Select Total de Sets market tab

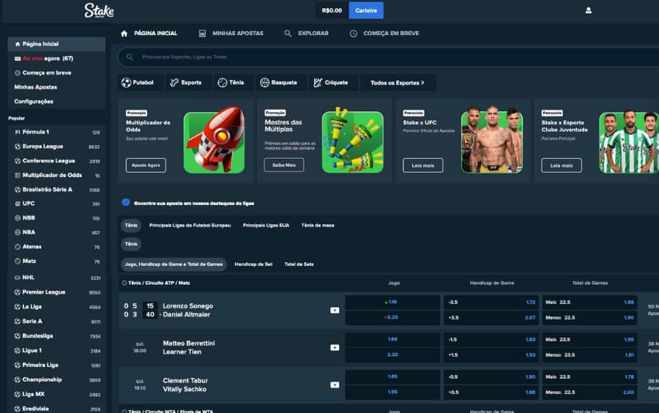(299, 264)
